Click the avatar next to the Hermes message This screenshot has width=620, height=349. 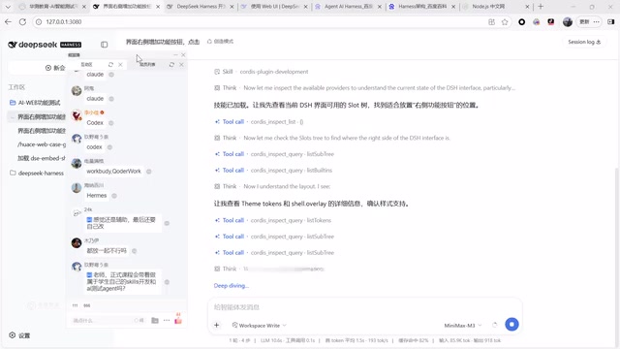tap(77, 188)
